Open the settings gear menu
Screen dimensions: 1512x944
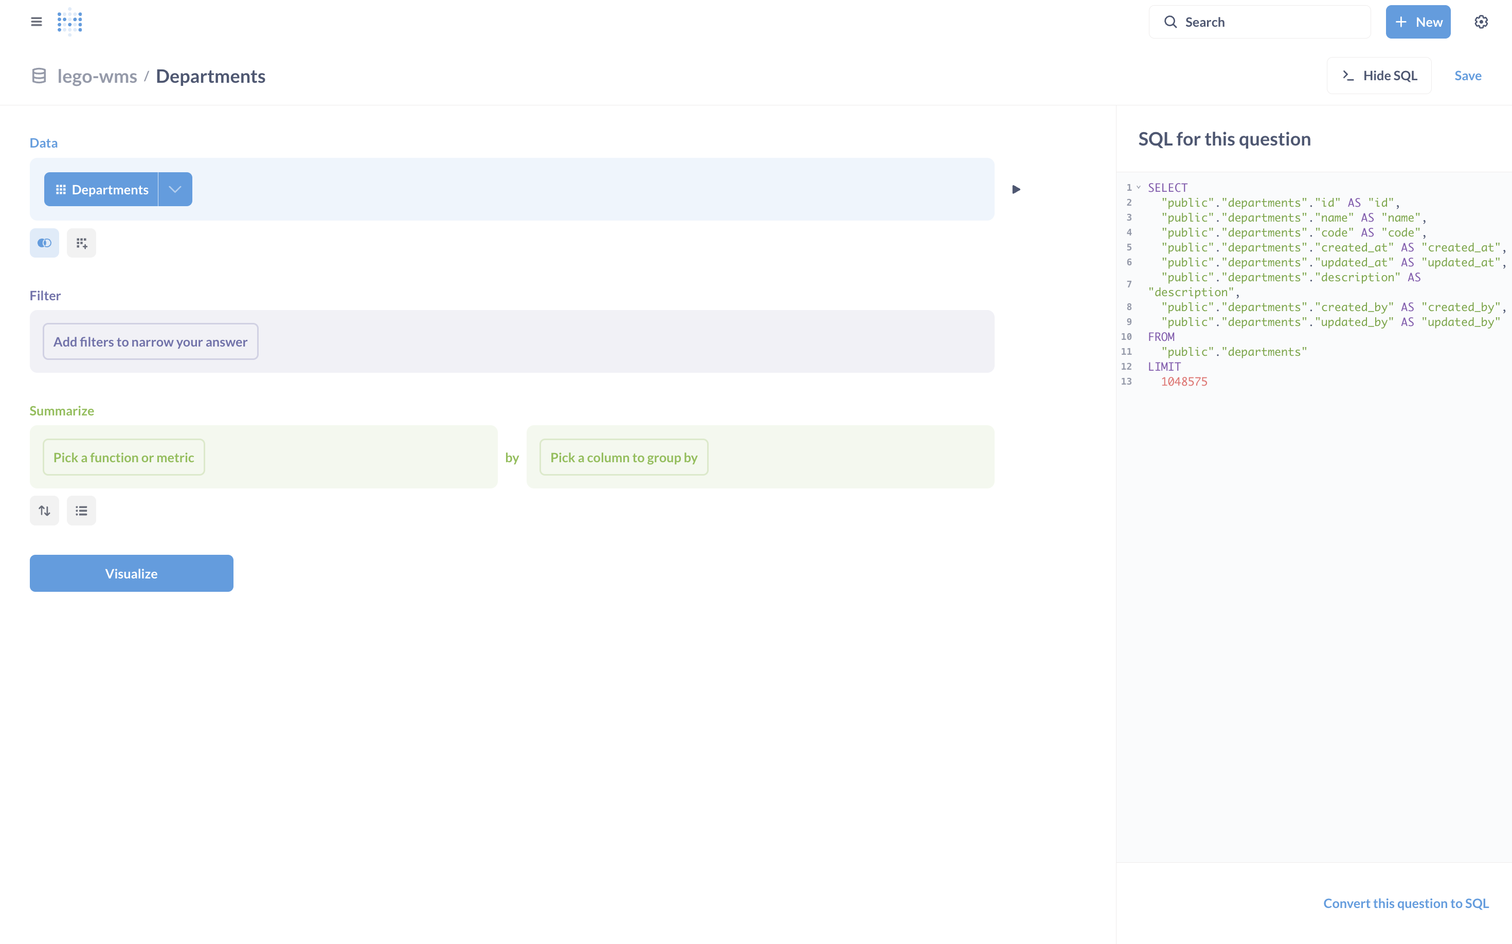point(1481,22)
